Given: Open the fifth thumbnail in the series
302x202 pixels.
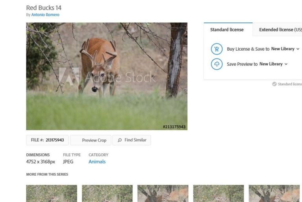Looking at the screenshot, I should [274, 193].
